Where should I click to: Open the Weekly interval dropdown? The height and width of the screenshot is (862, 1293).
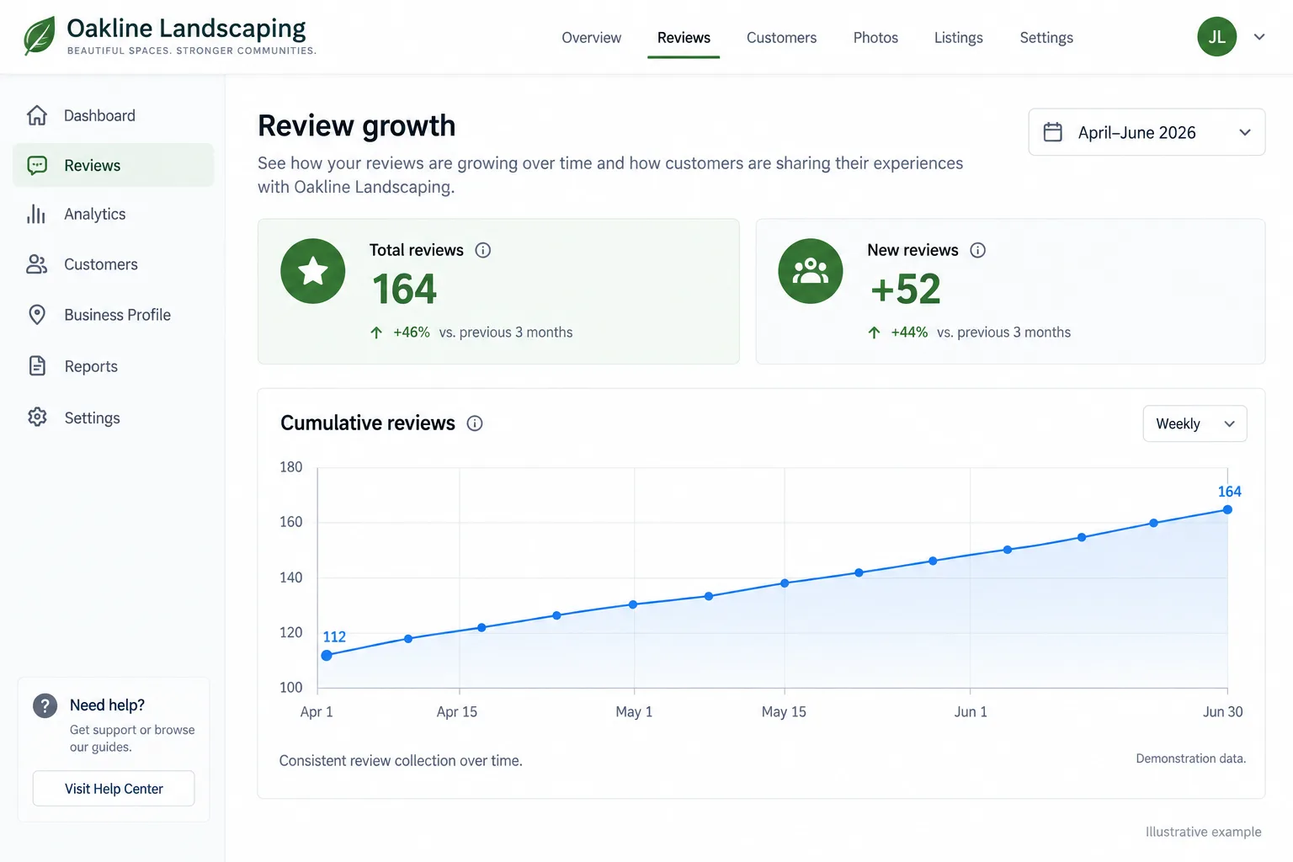1195,423
